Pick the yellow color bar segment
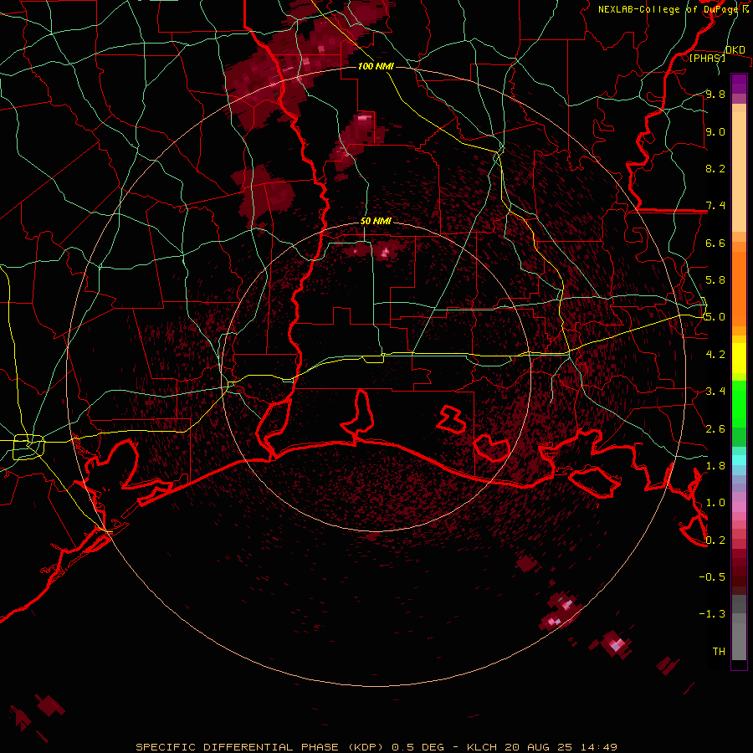The width and height of the screenshot is (753, 753). point(739,358)
